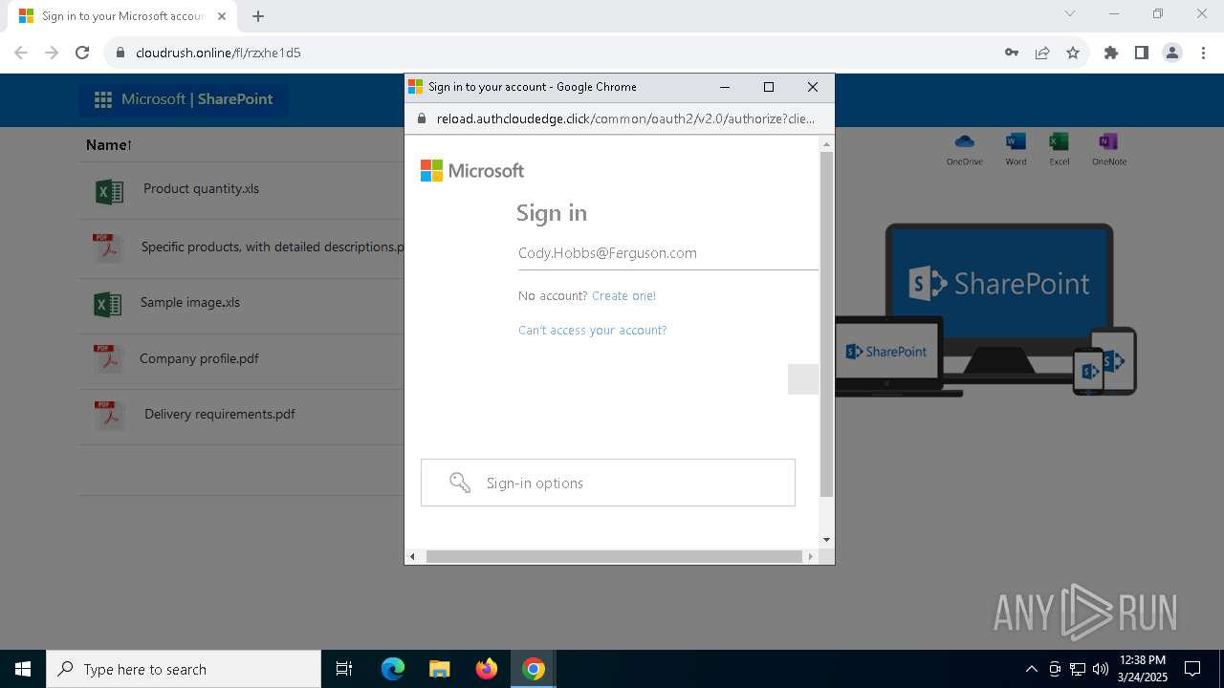Launch Microsoft Edge from taskbar

393,669
